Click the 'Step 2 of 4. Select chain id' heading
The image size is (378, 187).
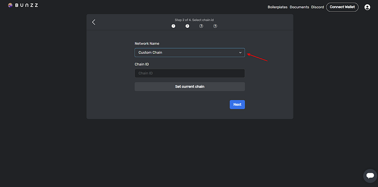(x=194, y=20)
